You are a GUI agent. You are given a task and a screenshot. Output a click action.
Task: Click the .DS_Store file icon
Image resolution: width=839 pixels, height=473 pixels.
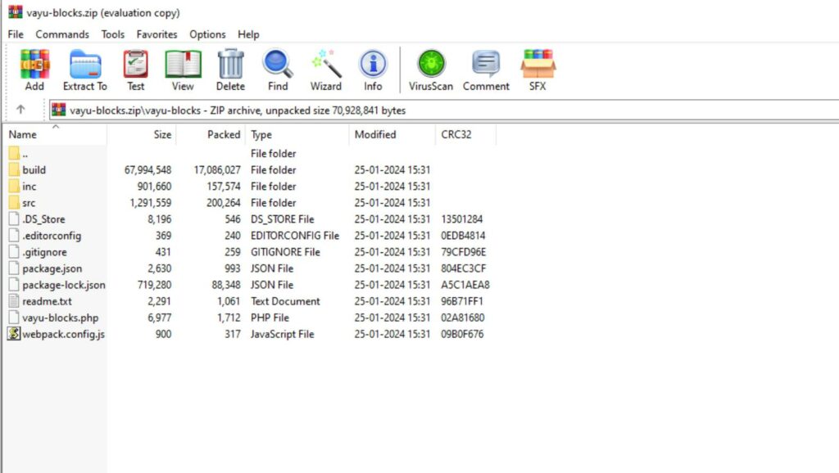click(14, 219)
